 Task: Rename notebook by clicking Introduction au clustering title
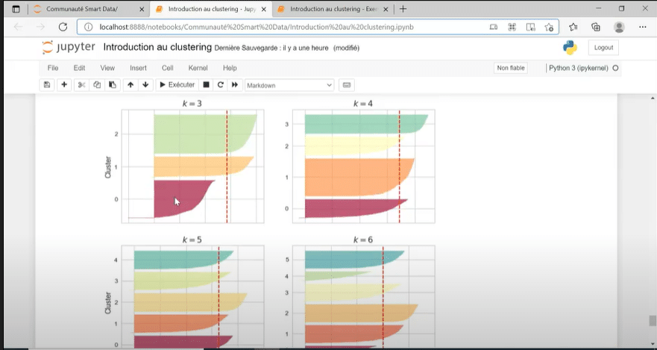click(x=157, y=47)
